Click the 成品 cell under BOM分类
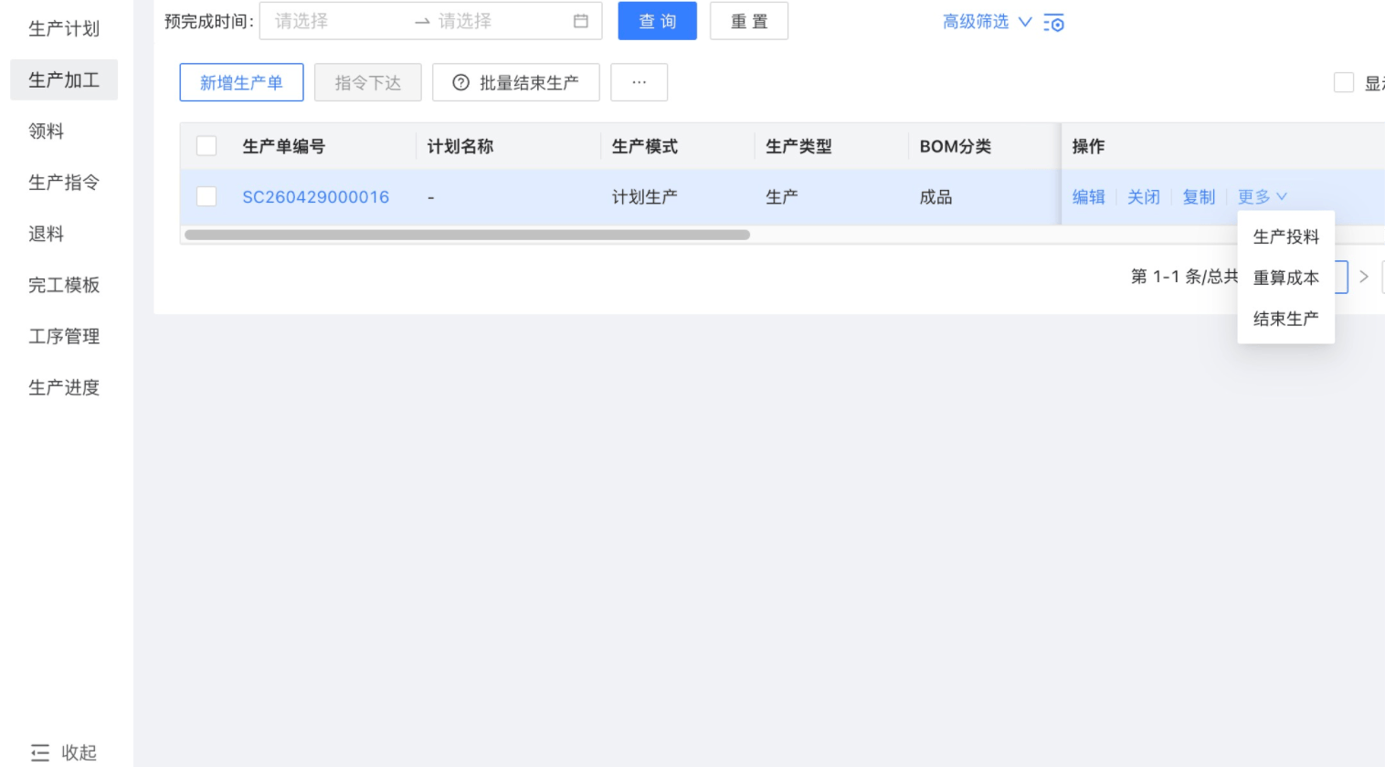The image size is (1385, 767). (x=936, y=197)
